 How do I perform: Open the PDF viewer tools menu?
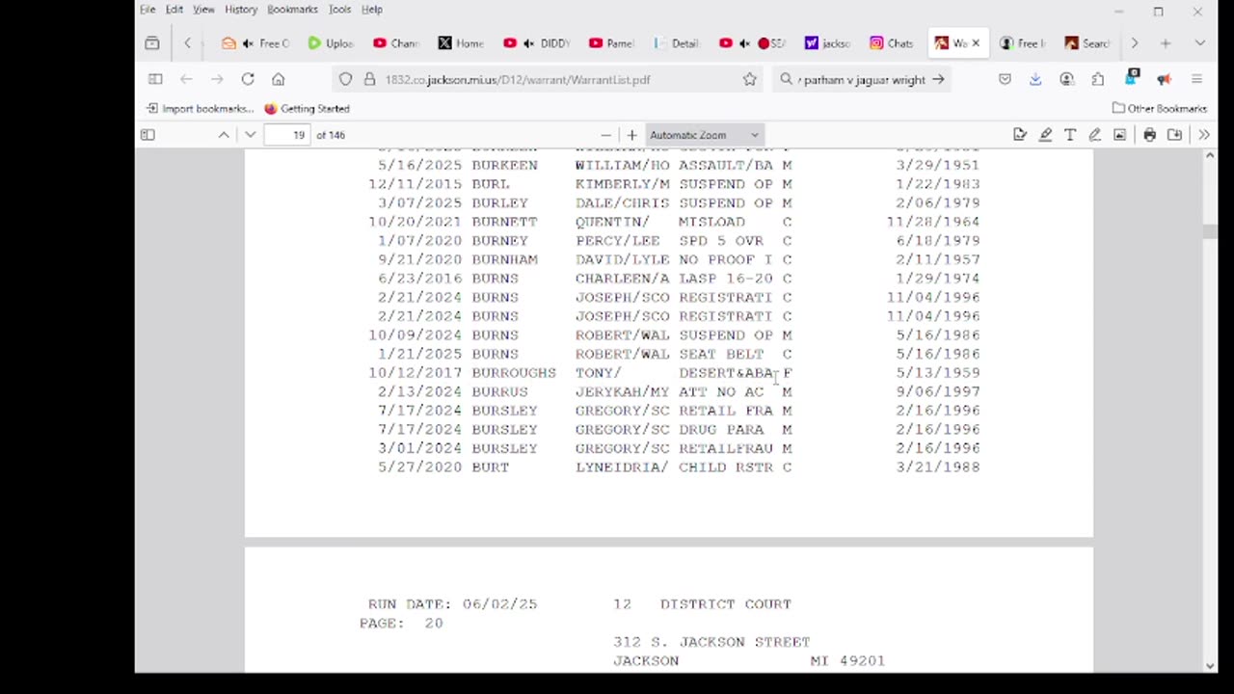pyautogui.click(x=1204, y=135)
